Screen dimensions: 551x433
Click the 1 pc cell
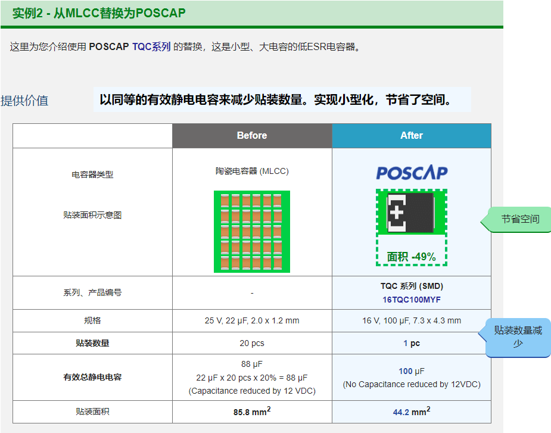pyautogui.click(x=412, y=343)
